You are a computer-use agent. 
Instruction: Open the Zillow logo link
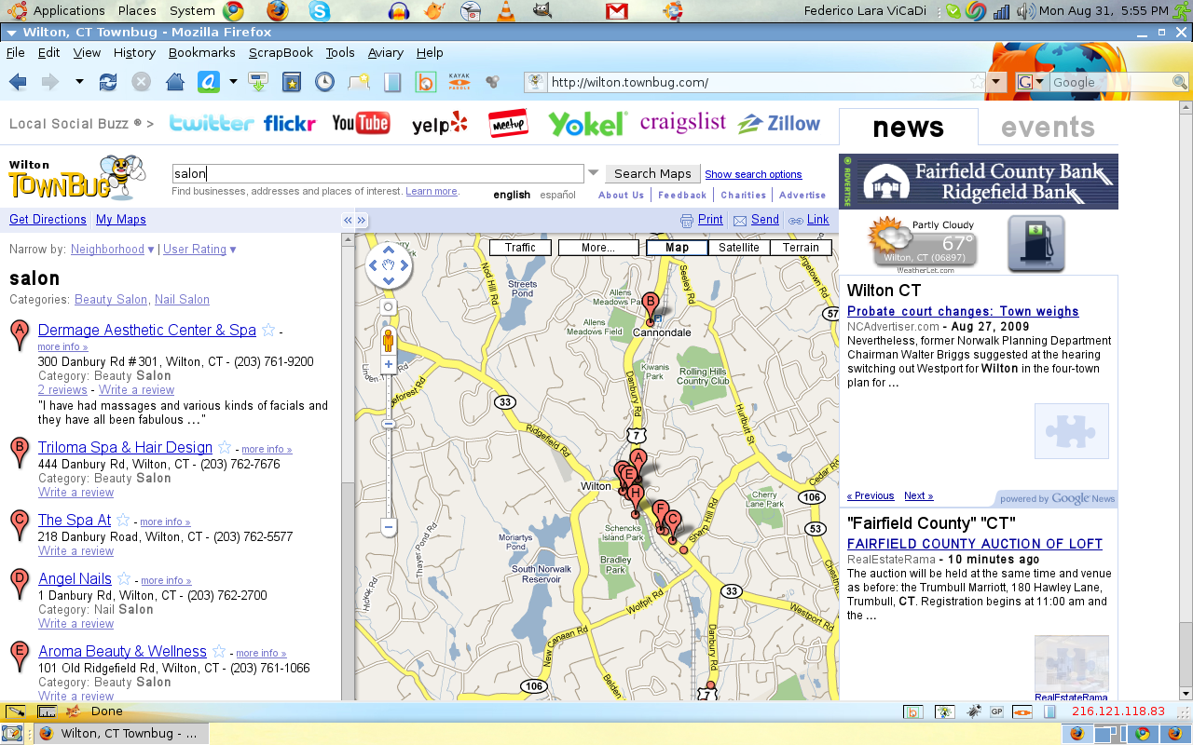tap(779, 123)
